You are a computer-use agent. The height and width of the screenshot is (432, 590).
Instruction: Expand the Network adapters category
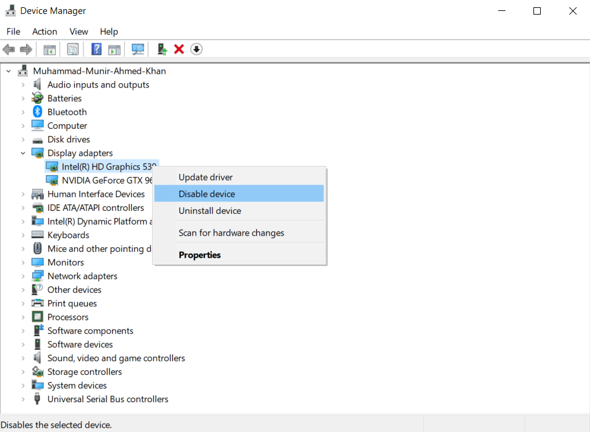point(23,276)
